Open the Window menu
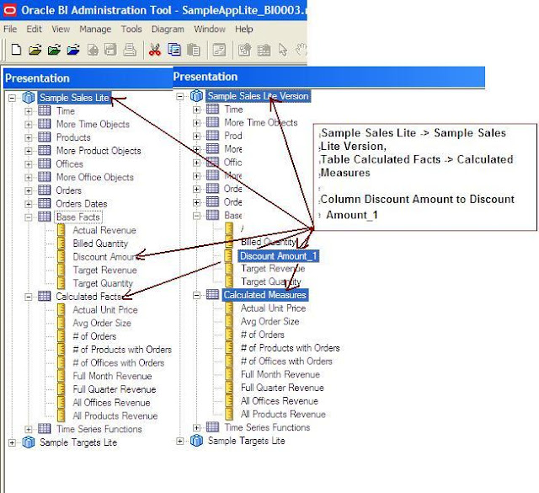 (x=210, y=29)
